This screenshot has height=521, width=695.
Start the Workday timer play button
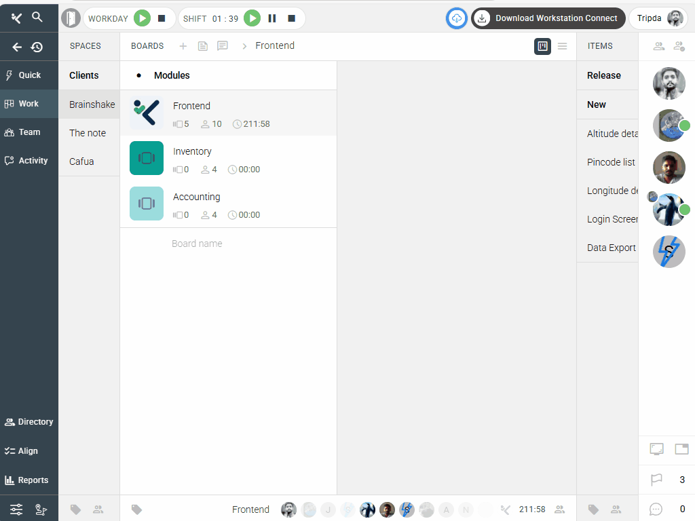point(142,18)
